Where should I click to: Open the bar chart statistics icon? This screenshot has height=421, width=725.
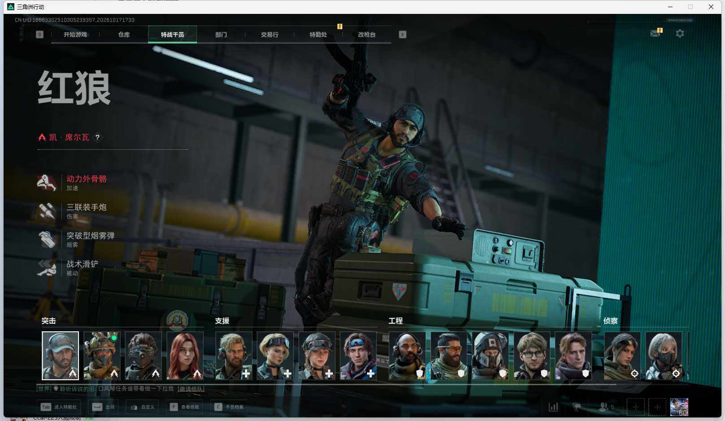554,407
